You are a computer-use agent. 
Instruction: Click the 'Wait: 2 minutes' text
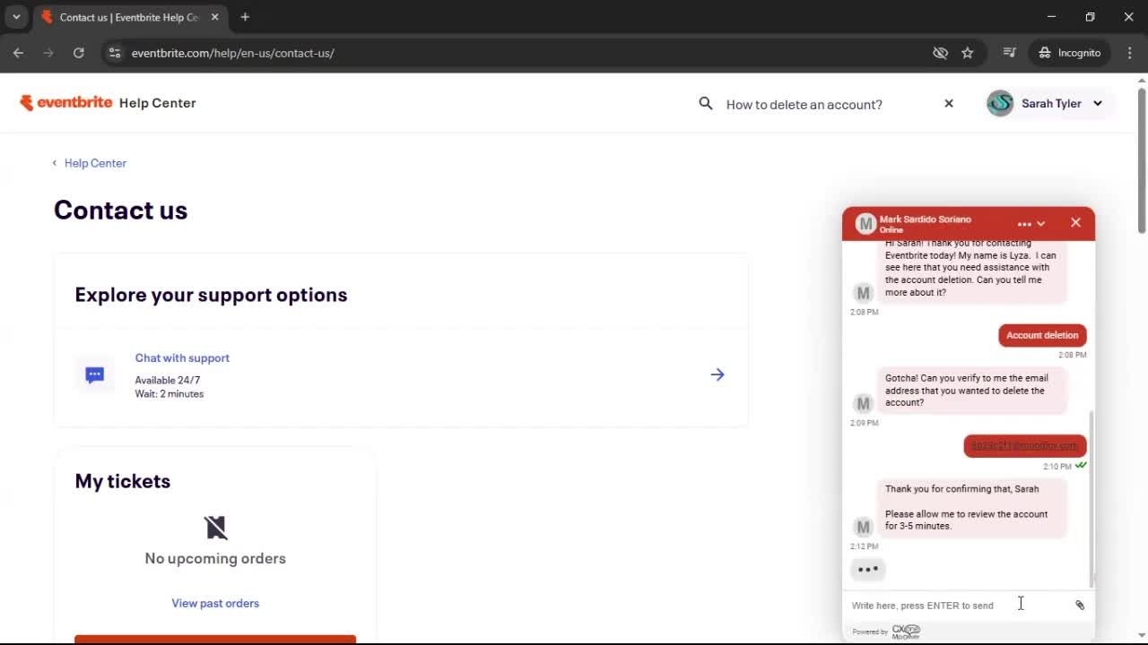170,394
